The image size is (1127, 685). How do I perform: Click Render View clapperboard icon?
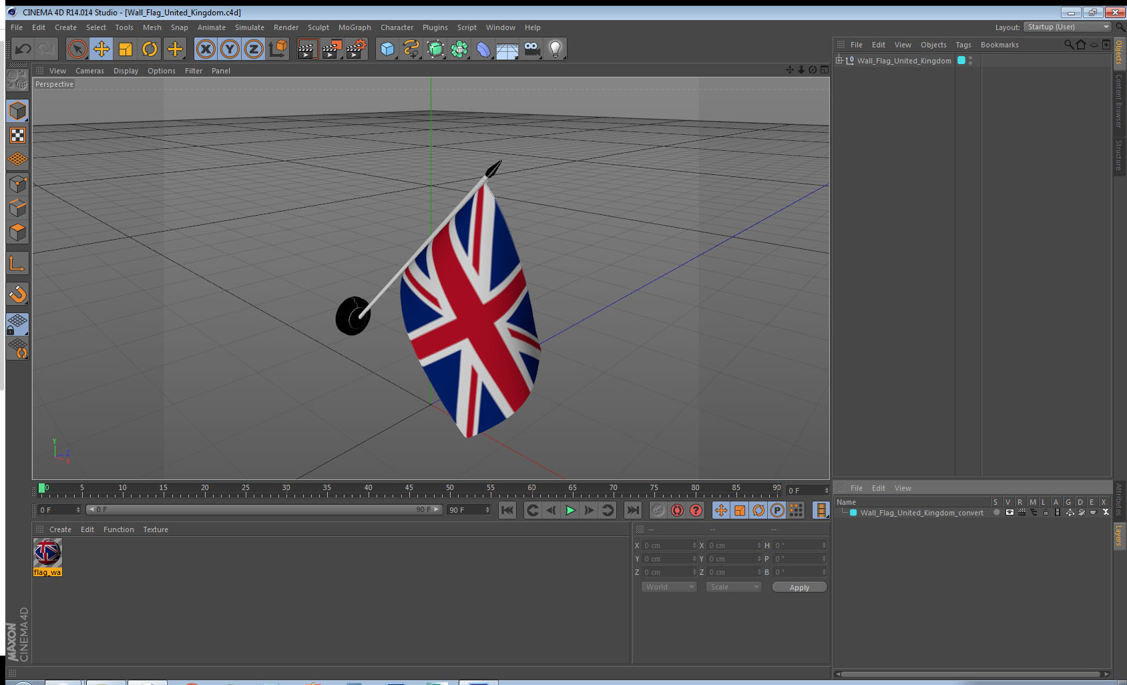click(306, 49)
